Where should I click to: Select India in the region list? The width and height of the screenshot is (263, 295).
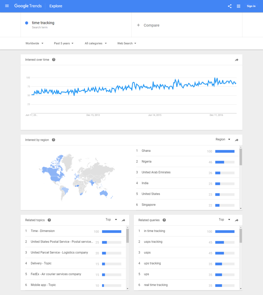tap(188, 183)
